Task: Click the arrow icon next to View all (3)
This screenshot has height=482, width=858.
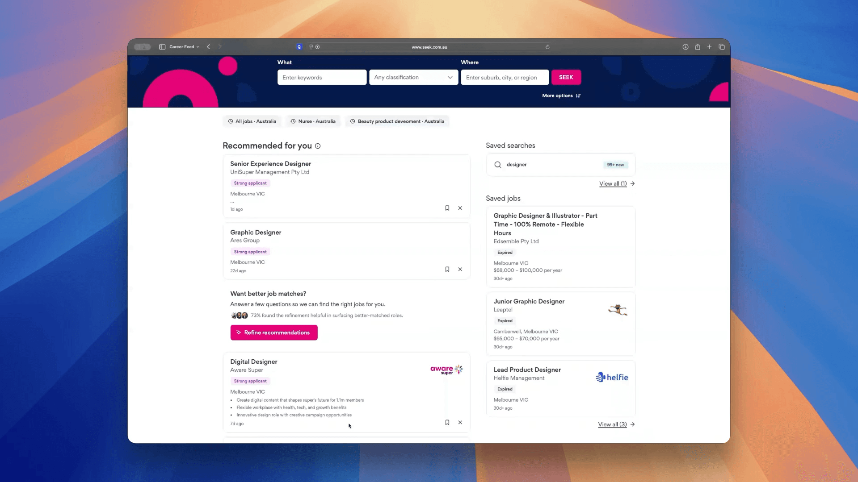Action: pyautogui.click(x=632, y=424)
